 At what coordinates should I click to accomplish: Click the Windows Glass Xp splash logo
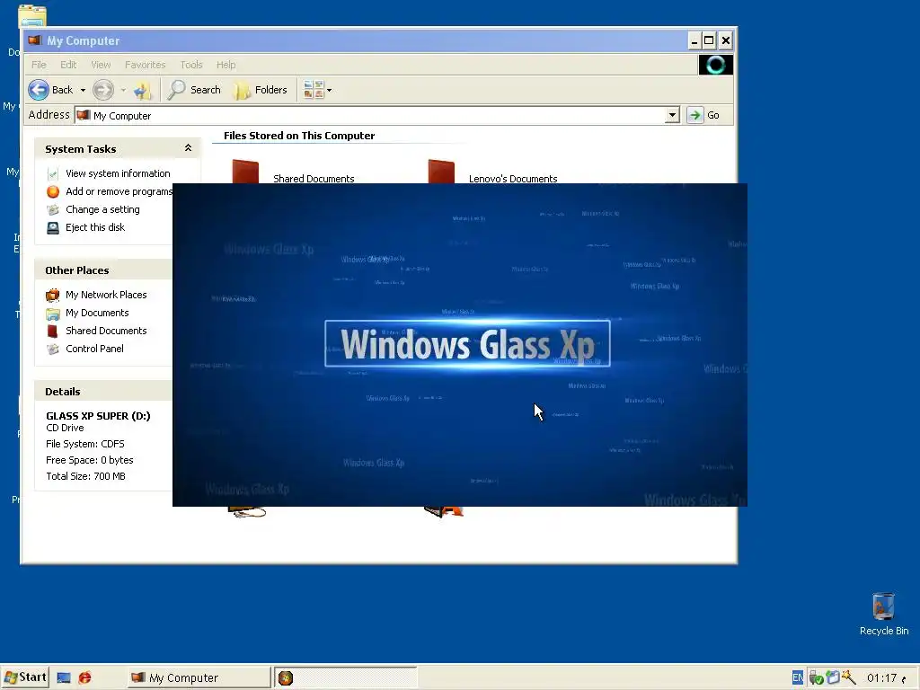467,344
